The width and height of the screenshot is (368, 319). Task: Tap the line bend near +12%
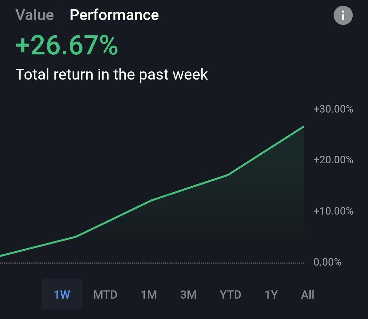point(152,200)
